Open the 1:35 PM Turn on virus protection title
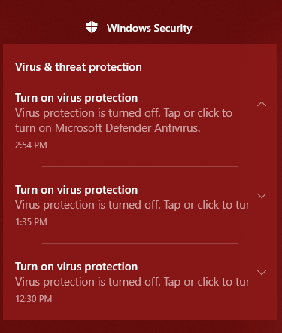 (x=76, y=190)
